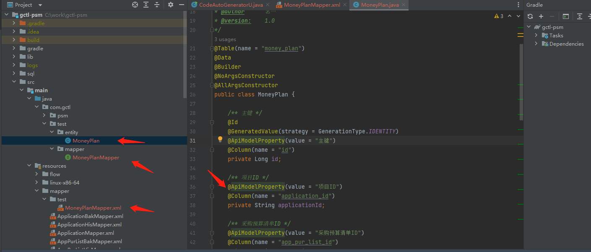Expand Dependencies node in Gradle panel
The height and width of the screenshot is (252, 591).
click(x=536, y=44)
